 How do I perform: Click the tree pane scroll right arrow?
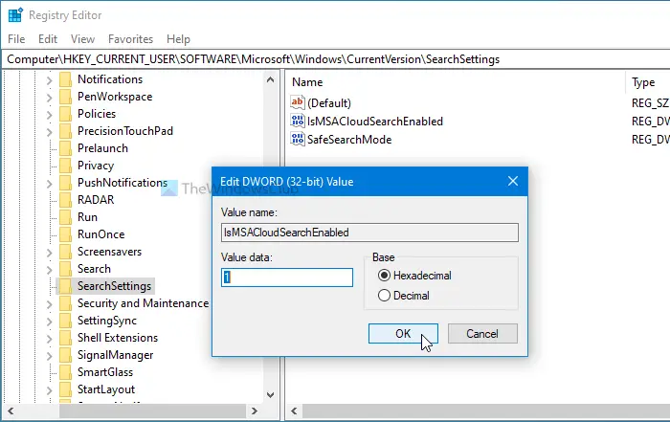(255, 411)
